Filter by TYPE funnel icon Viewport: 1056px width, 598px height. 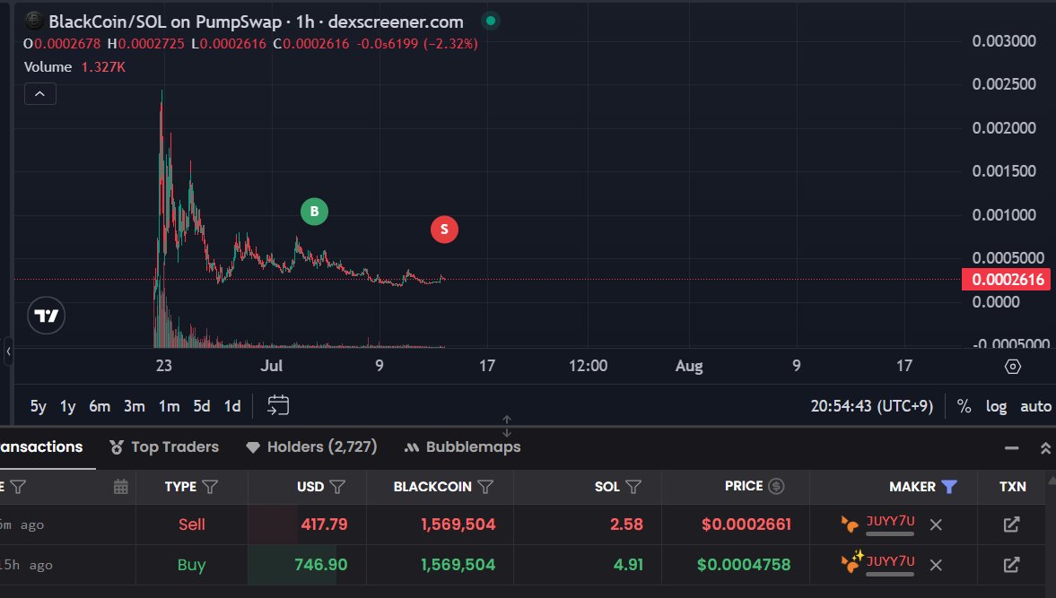click(x=210, y=486)
